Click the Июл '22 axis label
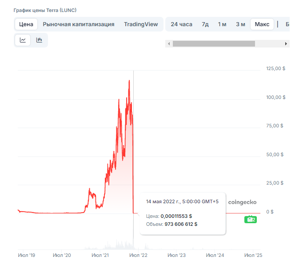The image size is (299, 264). [138, 255]
